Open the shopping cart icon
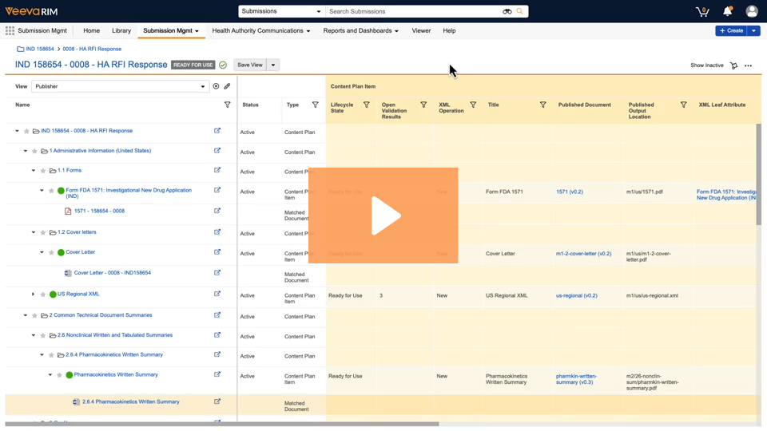 pyautogui.click(x=702, y=11)
